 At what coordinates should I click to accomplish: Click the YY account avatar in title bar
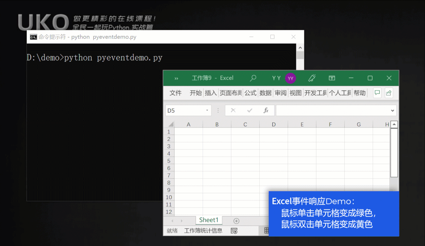click(x=290, y=78)
